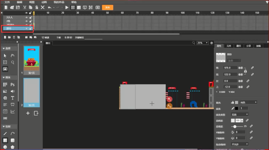
Task: Select the 2小人 layer
Action: tap(9, 17)
